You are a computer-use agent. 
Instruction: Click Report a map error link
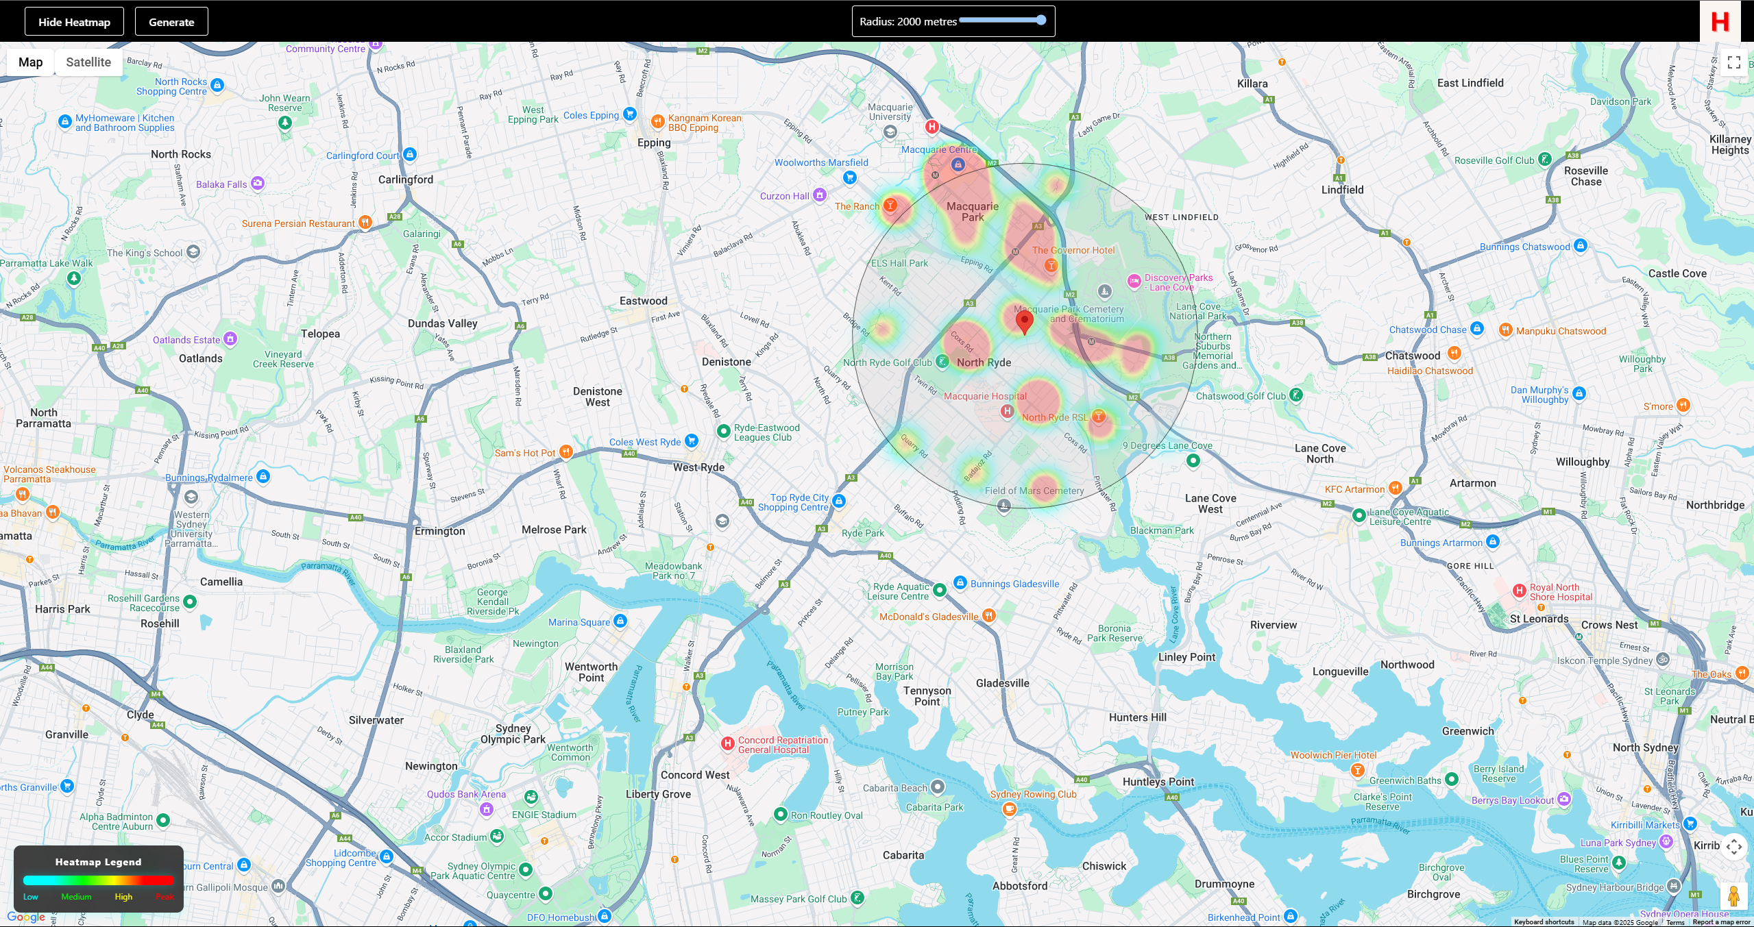[x=1720, y=922]
